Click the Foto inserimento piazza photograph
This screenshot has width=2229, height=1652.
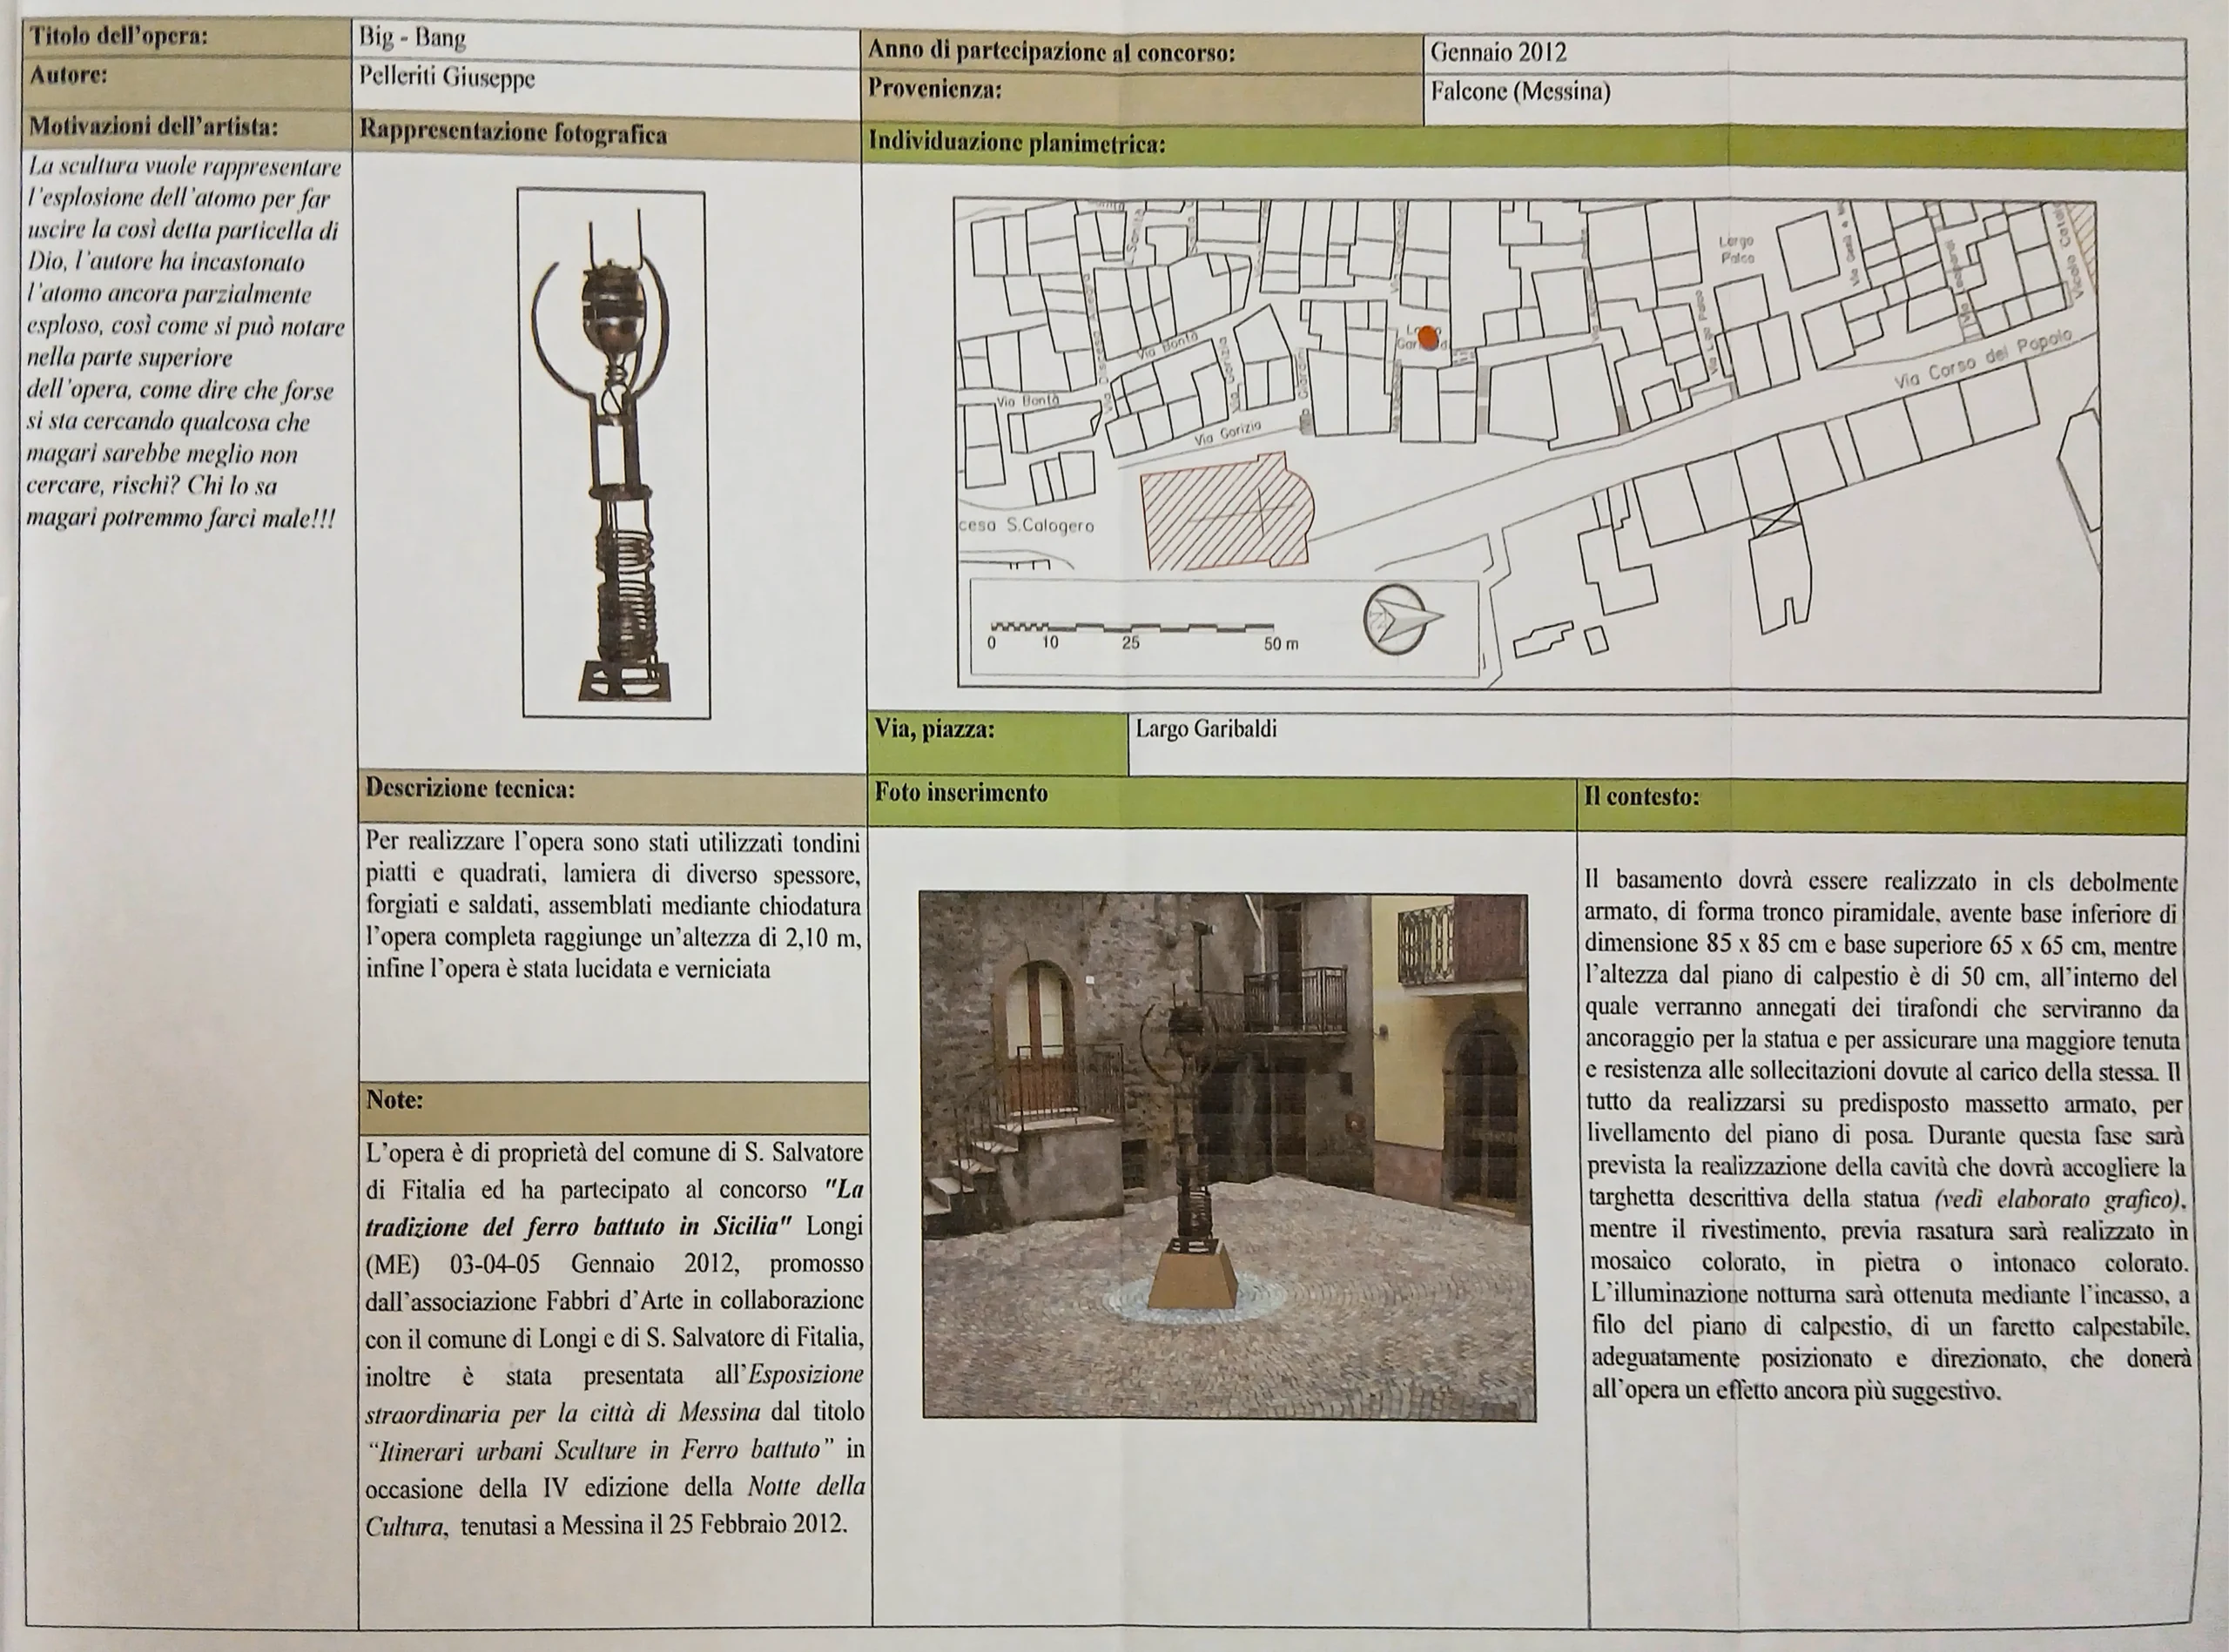pos(1227,1155)
